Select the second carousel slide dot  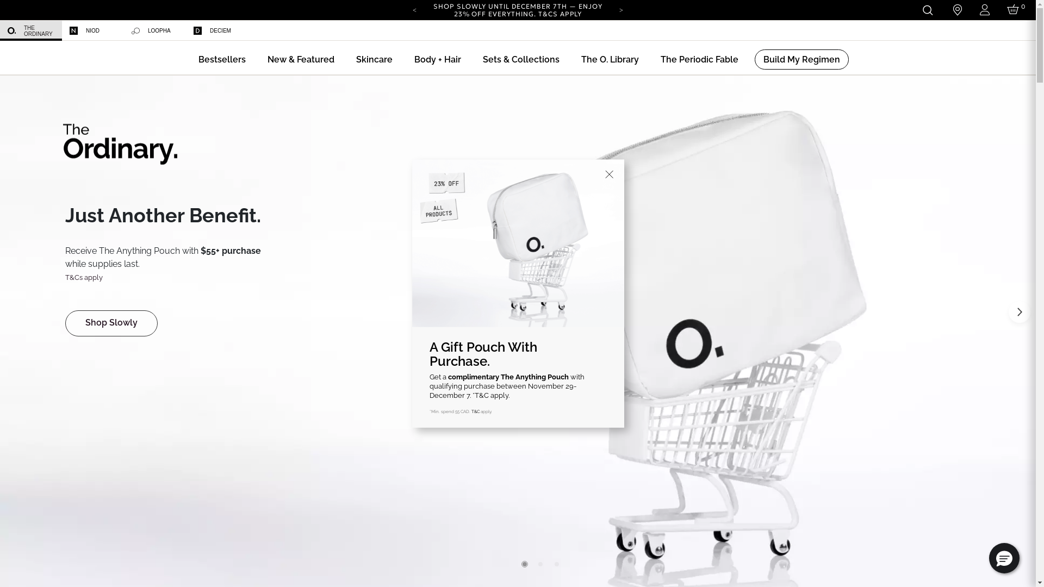[540, 564]
